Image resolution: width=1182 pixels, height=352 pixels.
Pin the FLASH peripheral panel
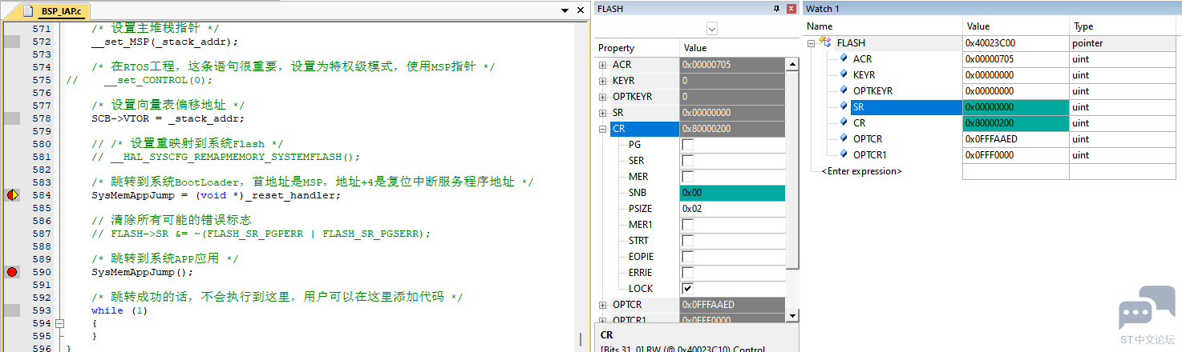[775, 8]
